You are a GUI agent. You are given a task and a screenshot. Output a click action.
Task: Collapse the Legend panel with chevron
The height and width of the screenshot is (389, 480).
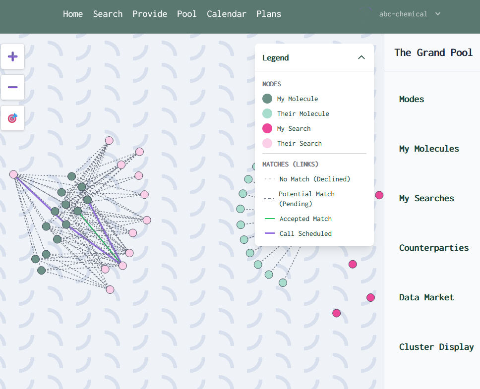361,57
